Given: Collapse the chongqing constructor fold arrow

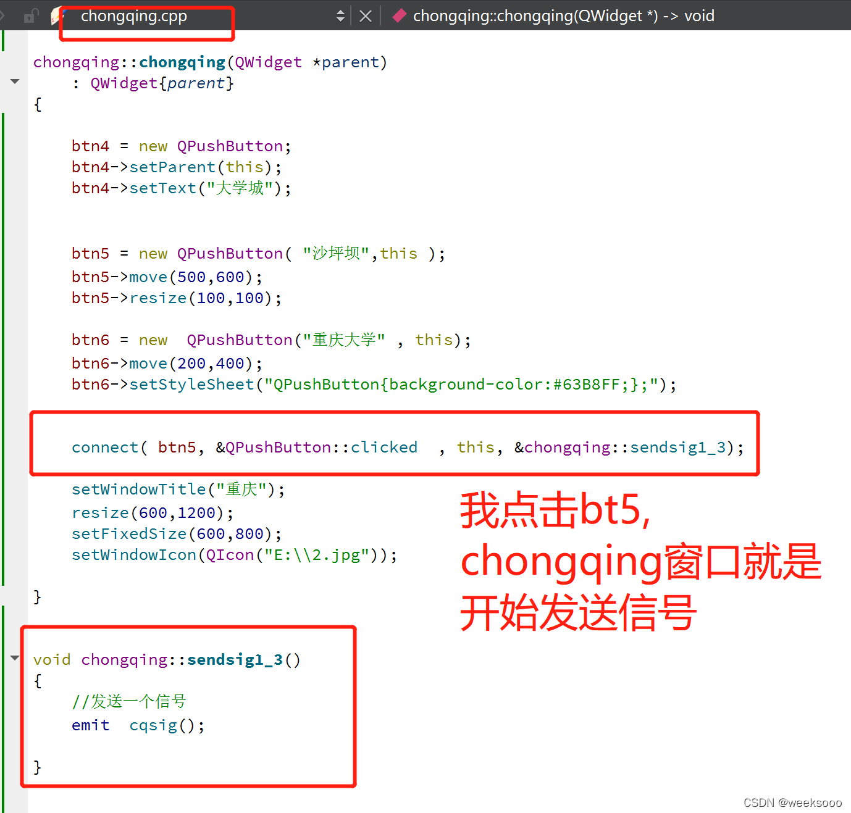Looking at the screenshot, I should 15,81.
